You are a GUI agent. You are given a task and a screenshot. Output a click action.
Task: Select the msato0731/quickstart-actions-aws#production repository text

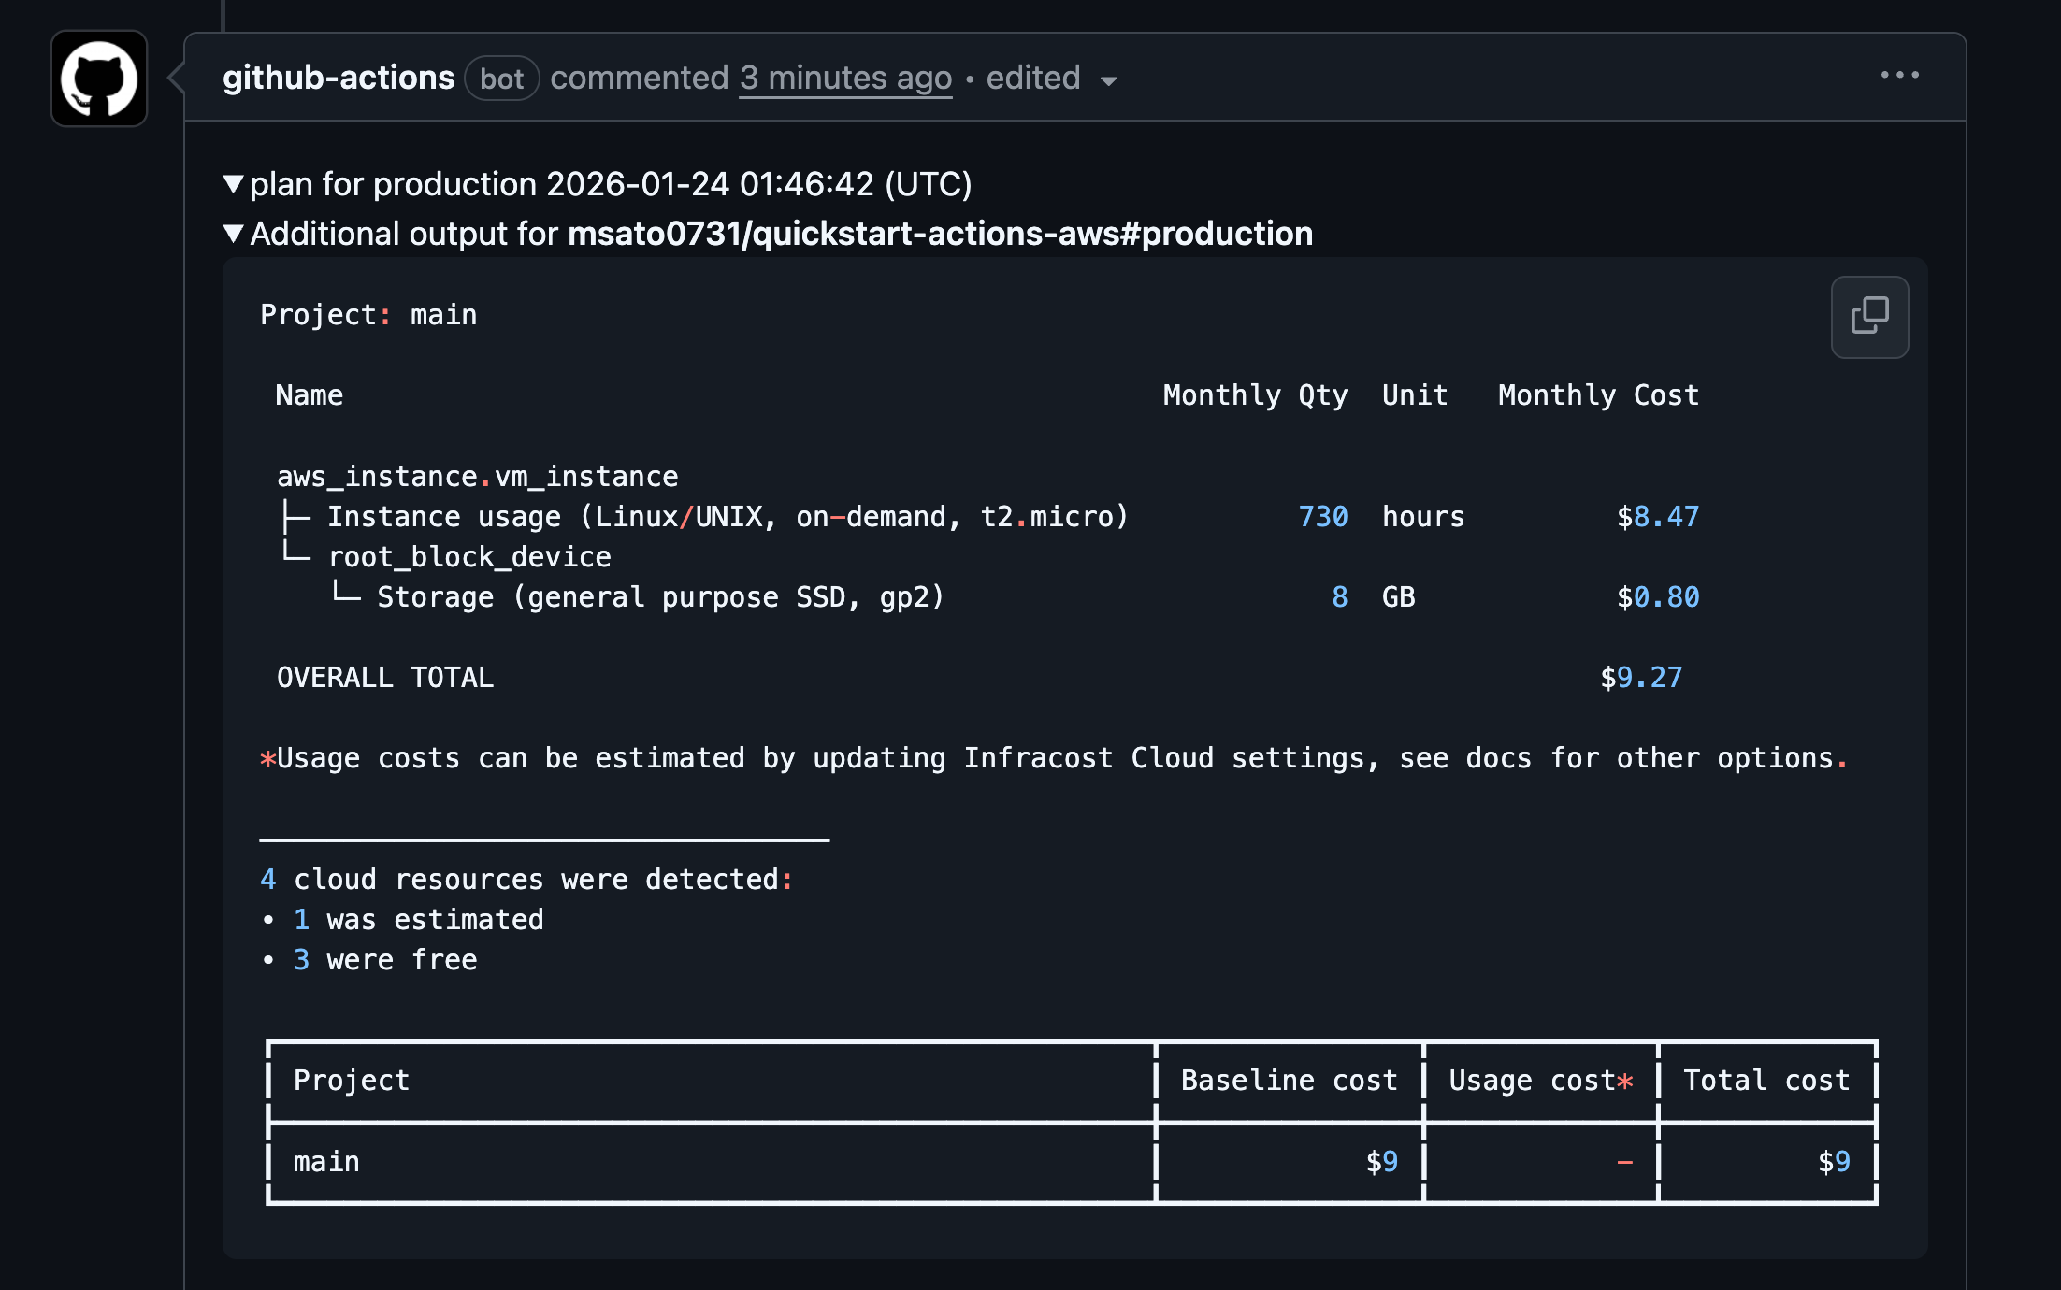[x=942, y=234]
